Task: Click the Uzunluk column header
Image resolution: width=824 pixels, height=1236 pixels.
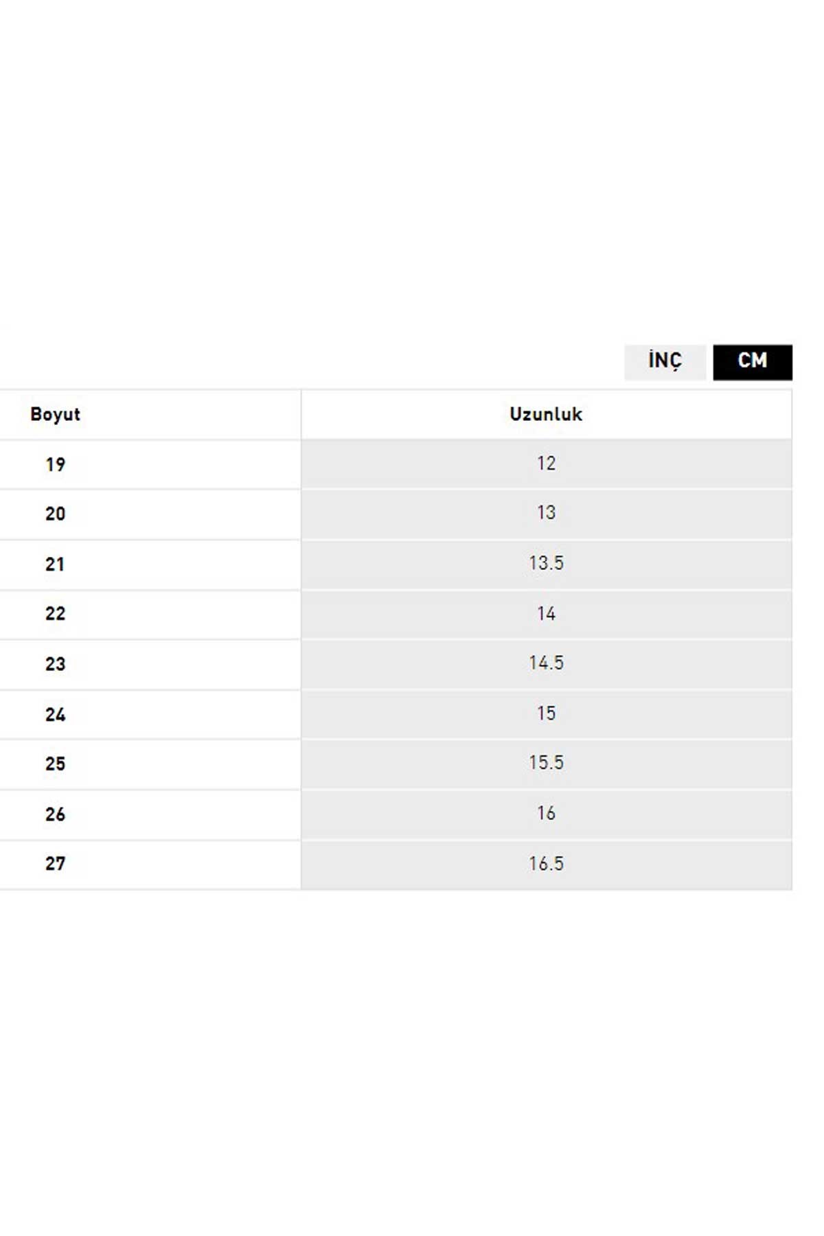Action: [x=546, y=415]
